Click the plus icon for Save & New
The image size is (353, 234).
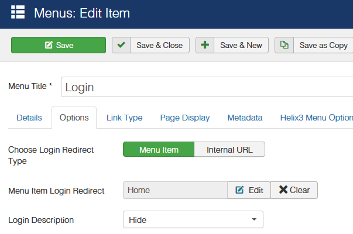205,45
